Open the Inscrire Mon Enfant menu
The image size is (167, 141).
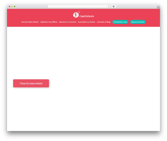(x=30, y=22)
